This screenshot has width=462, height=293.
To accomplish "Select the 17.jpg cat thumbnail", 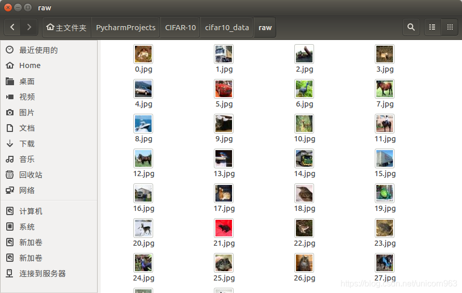I will coord(224,193).
